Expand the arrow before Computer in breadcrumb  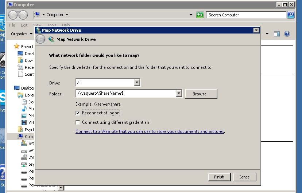pyautogui.click(x=43, y=15)
